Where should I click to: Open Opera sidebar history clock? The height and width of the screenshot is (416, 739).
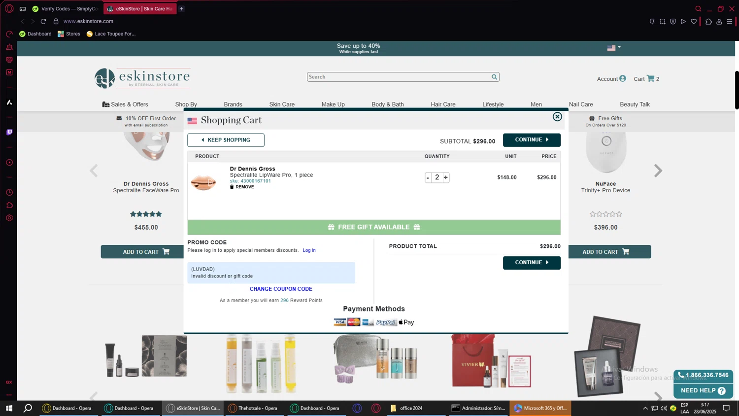(9, 192)
